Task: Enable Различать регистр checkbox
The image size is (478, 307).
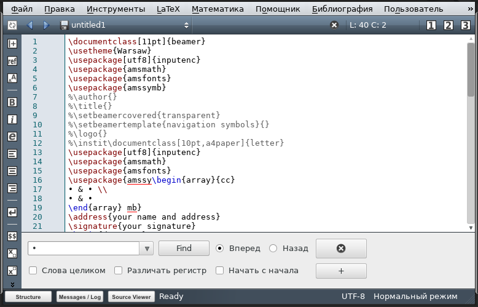Action: pos(119,270)
